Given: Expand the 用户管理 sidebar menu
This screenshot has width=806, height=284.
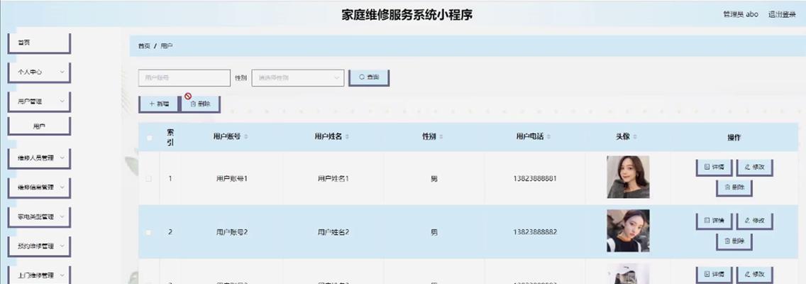Looking at the screenshot, I should click(39, 102).
